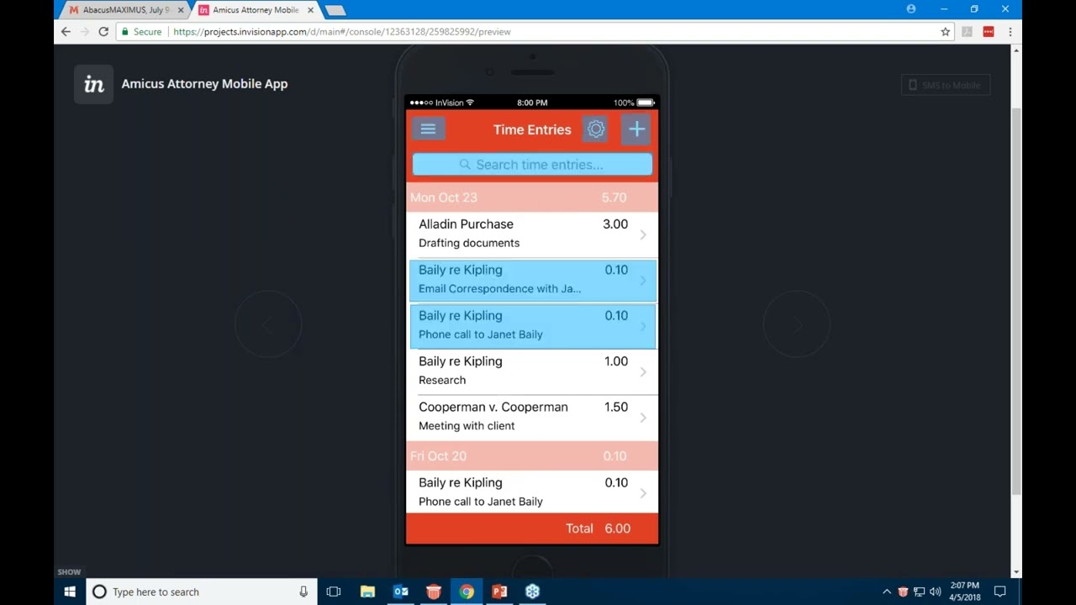The image size is (1076, 605).
Task: Open the settings gear in Time Entries
Action: [596, 129]
